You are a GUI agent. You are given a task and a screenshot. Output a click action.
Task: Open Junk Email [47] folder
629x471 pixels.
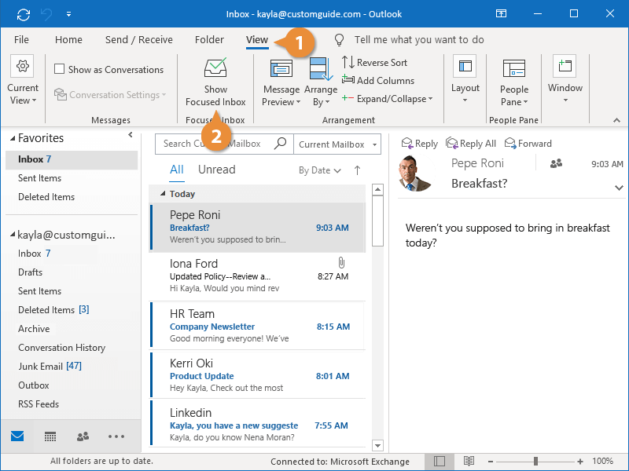coord(50,367)
